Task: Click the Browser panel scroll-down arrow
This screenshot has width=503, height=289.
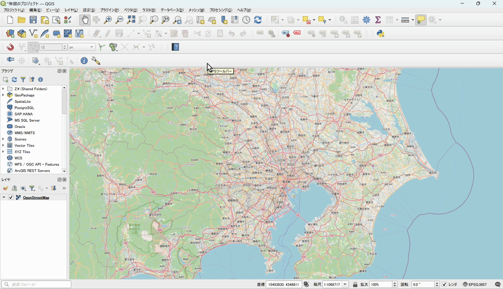Action: pyautogui.click(x=64, y=171)
